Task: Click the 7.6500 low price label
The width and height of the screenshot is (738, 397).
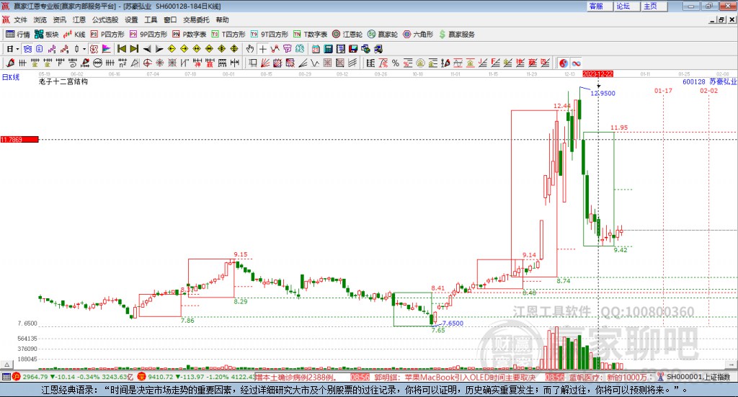Action: tap(453, 324)
